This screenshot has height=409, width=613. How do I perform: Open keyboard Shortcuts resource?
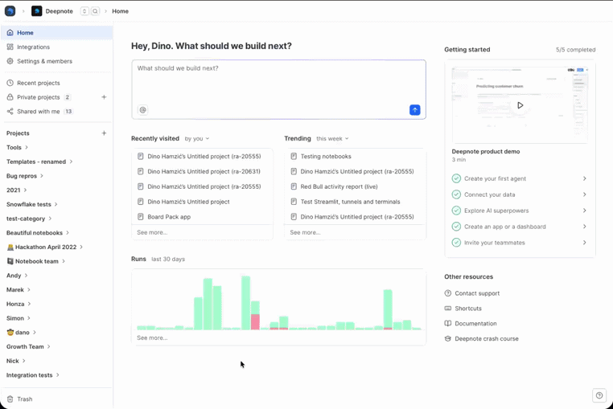(463, 309)
